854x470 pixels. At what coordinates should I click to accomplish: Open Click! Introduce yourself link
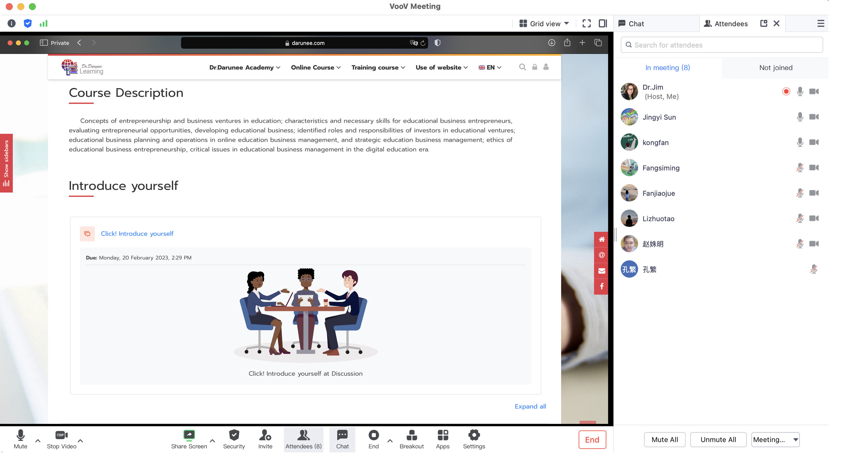click(137, 234)
